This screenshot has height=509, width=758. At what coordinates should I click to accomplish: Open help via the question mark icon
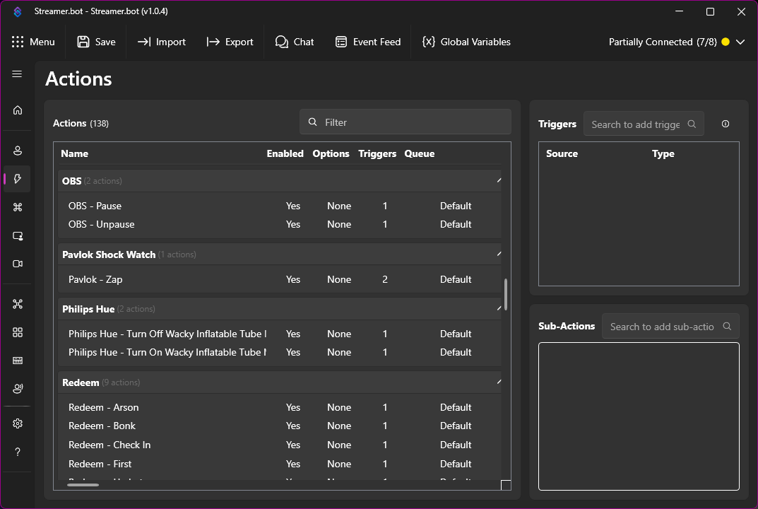coord(18,452)
